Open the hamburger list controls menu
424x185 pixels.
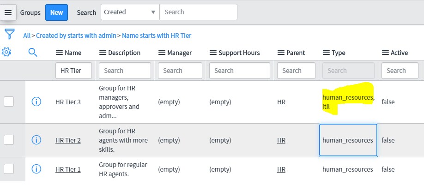(8, 12)
